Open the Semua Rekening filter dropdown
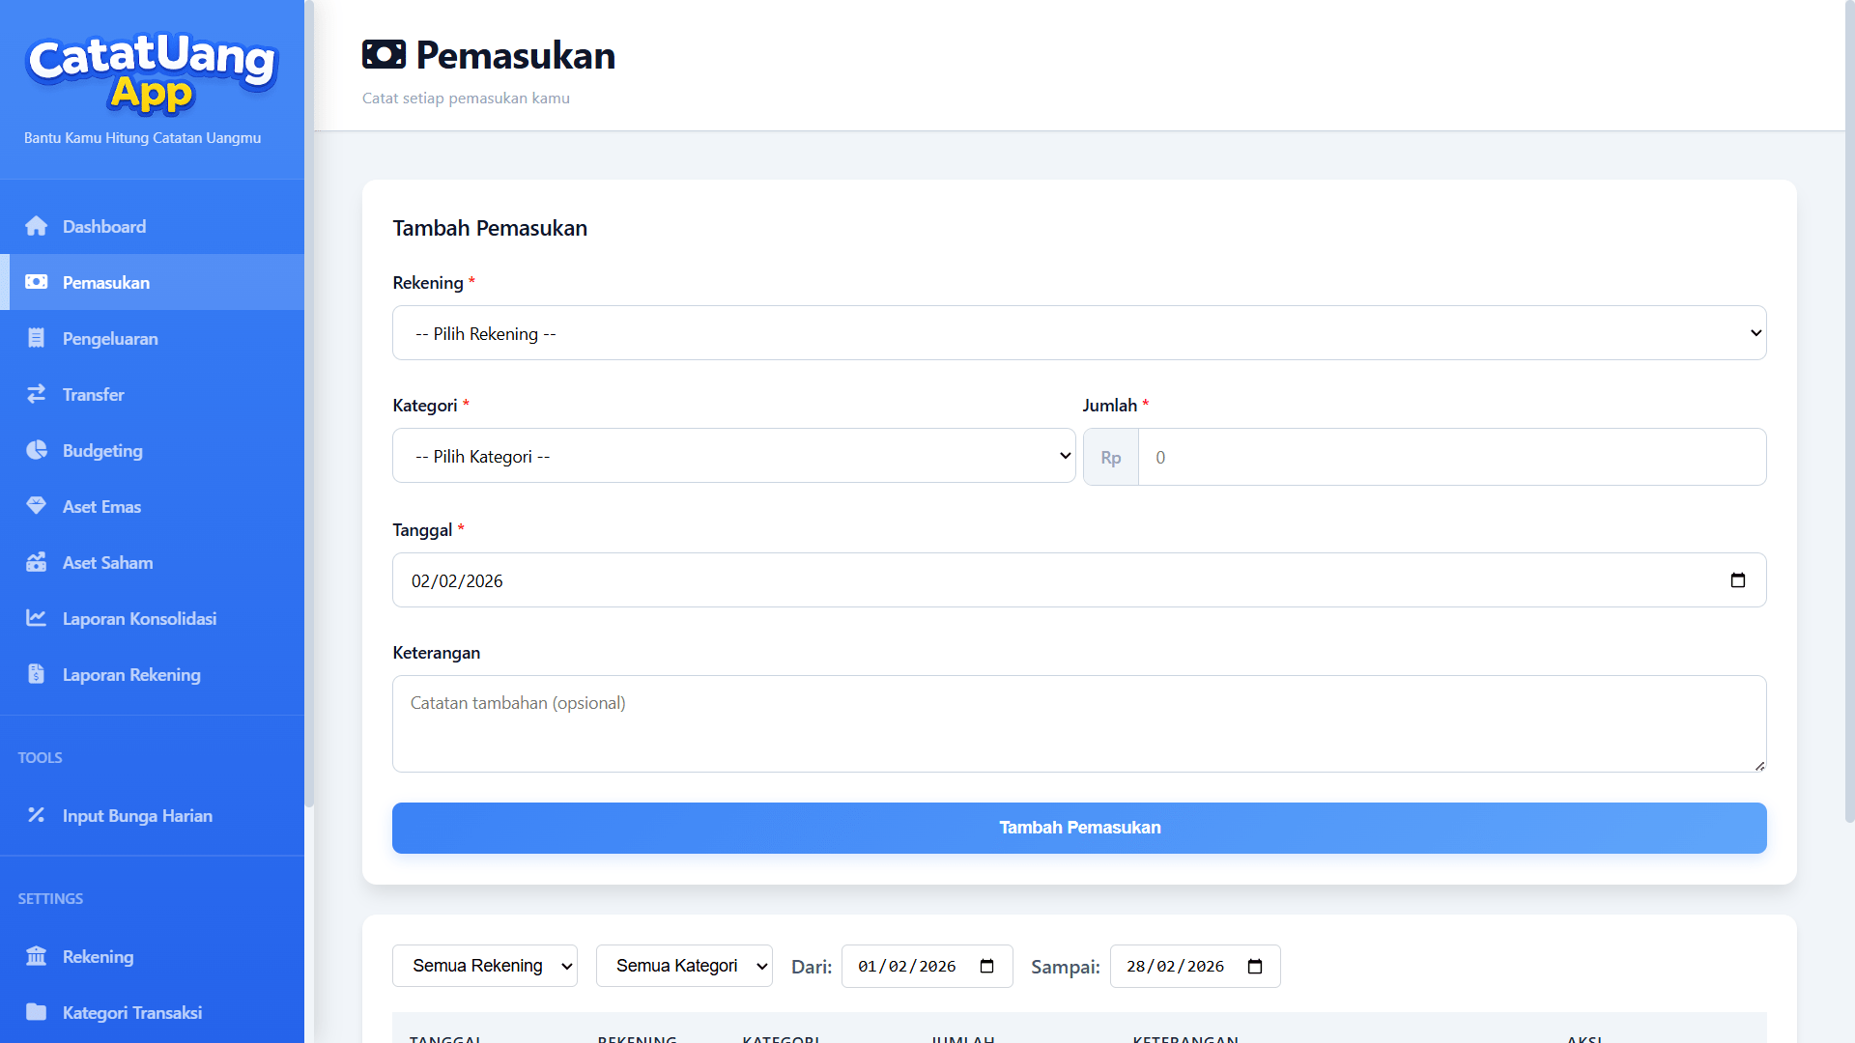 (x=484, y=966)
